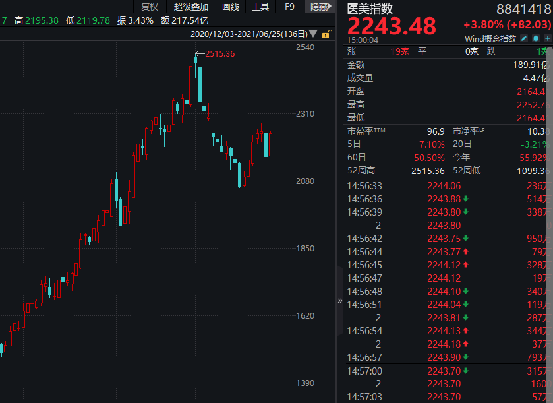Click the pencil edit icon beside Wind概念指数
This screenshot has width=553, height=403.
tap(524, 38)
